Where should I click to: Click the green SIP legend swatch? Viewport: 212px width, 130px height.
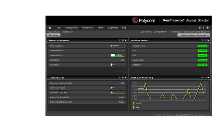pos(134,107)
